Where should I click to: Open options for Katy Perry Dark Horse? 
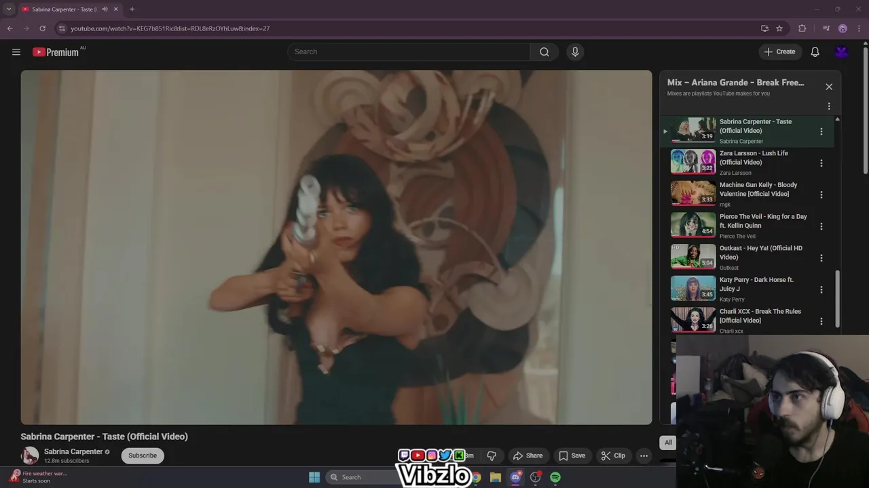tap(821, 289)
